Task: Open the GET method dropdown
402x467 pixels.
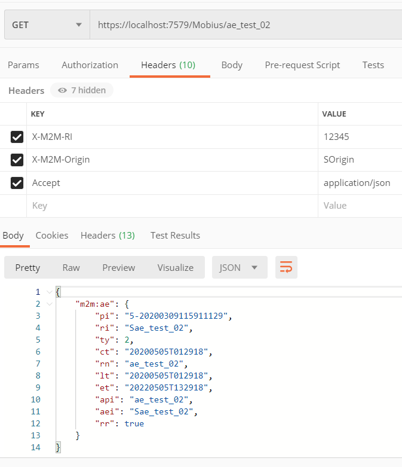Action: click(x=47, y=25)
